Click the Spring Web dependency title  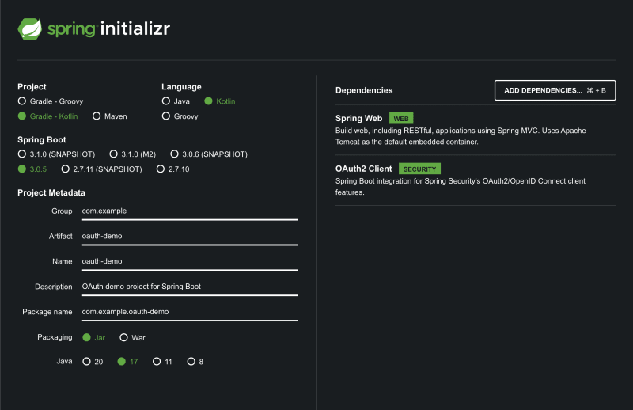[358, 119]
